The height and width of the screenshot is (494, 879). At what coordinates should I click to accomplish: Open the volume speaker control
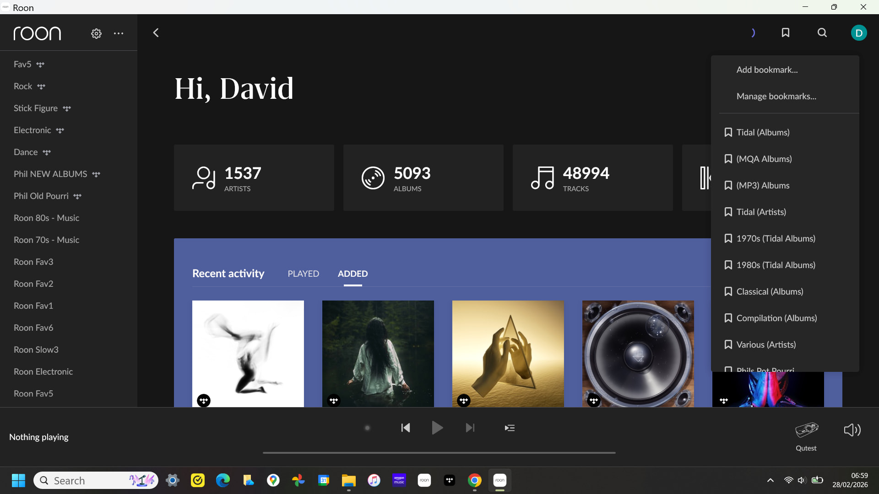pyautogui.click(x=852, y=430)
